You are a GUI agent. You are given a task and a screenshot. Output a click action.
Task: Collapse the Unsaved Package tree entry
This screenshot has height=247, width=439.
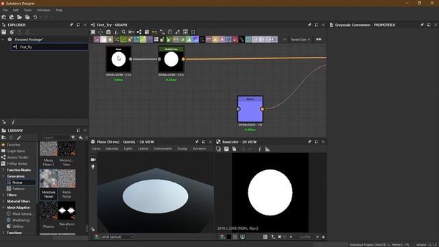[x=3, y=40]
